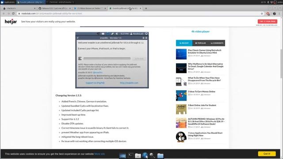Open the Recycle Bin files article link
The image size is (283, 159).
point(204,79)
